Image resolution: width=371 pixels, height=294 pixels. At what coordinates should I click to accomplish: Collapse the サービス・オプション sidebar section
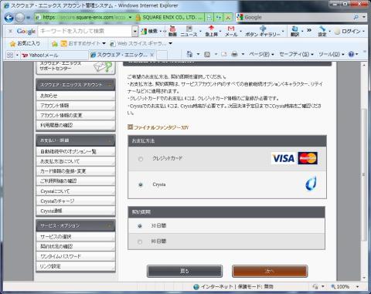pos(110,225)
